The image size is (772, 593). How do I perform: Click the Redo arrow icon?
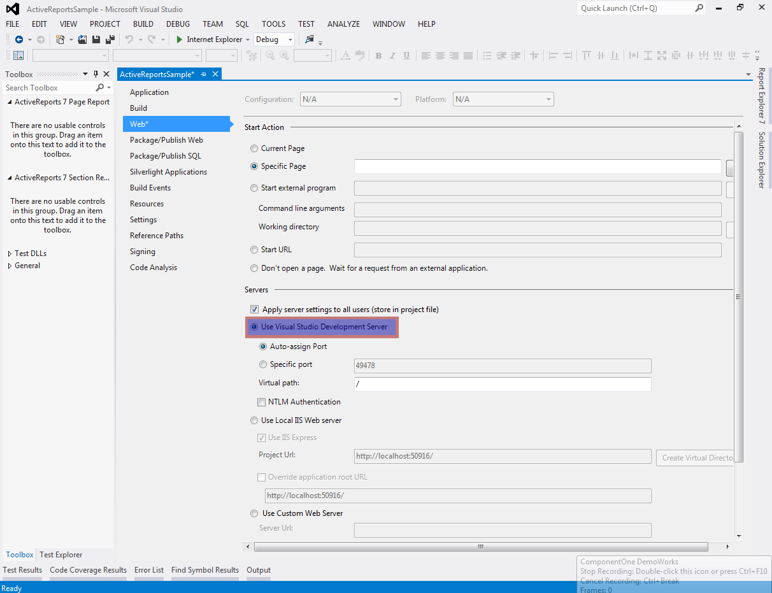coord(152,39)
